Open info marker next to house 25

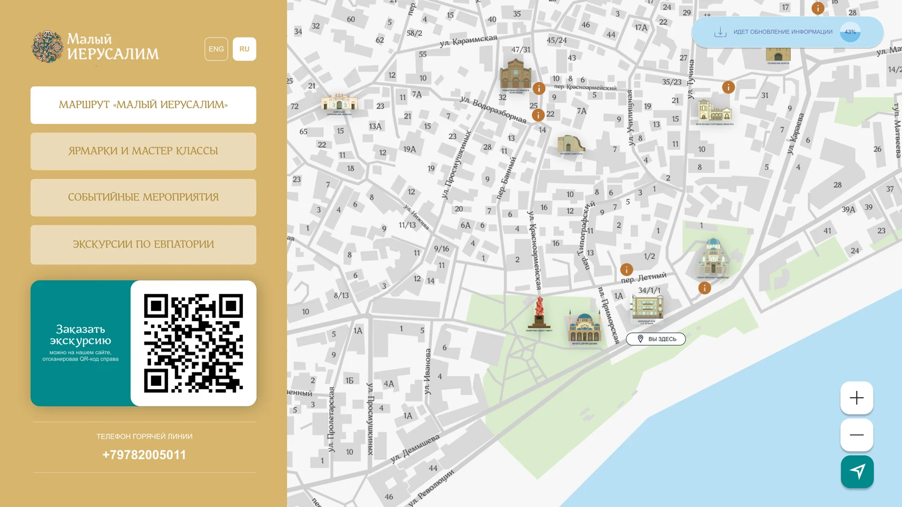click(538, 115)
